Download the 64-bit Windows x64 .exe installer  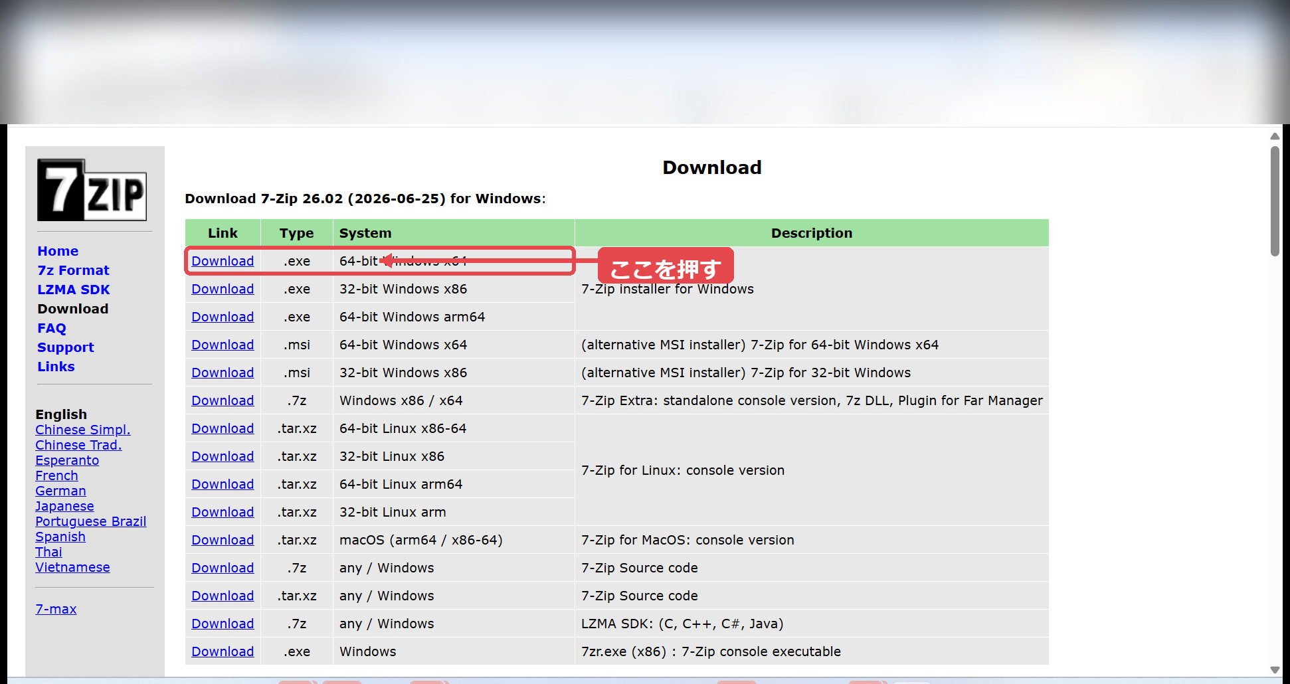pos(223,261)
